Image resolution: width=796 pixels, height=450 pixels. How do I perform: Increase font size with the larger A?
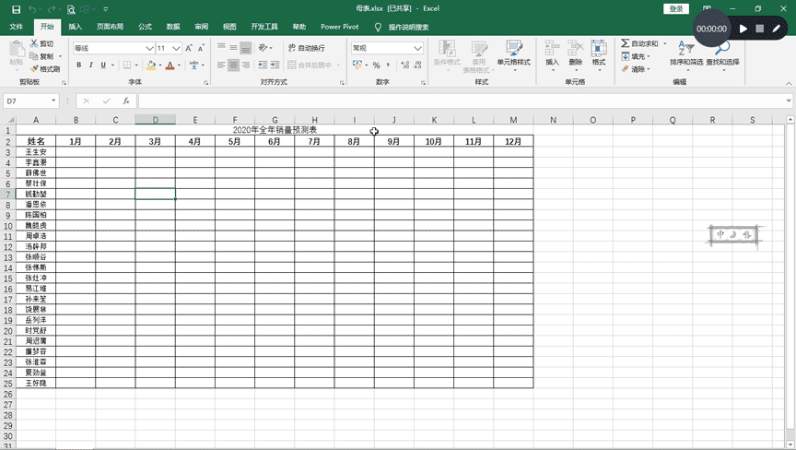pyautogui.click(x=189, y=48)
